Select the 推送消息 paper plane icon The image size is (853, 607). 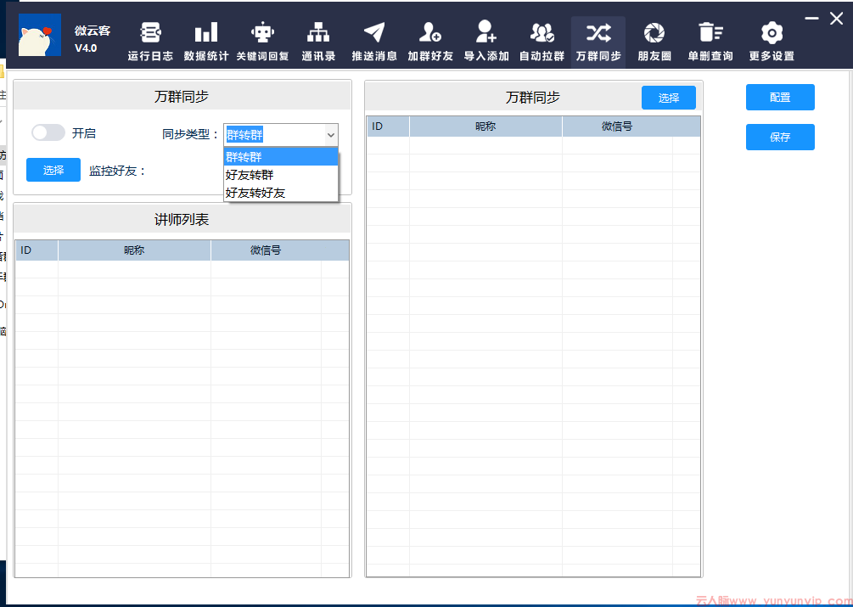(x=374, y=34)
